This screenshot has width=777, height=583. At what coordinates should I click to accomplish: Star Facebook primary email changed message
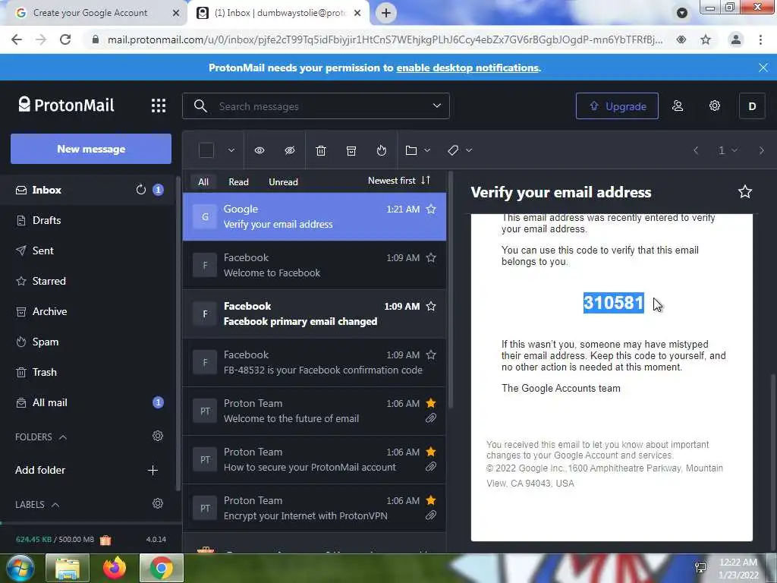[x=431, y=307]
